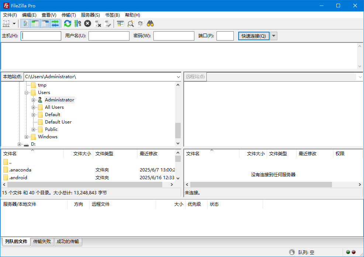Search for files with the binoculars icon
Screen dimensions: 364x257
click(150, 24)
